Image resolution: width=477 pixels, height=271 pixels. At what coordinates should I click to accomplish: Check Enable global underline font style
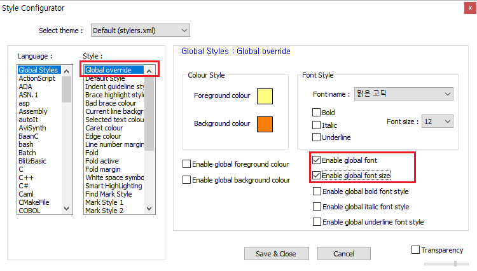tap(317, 222)
